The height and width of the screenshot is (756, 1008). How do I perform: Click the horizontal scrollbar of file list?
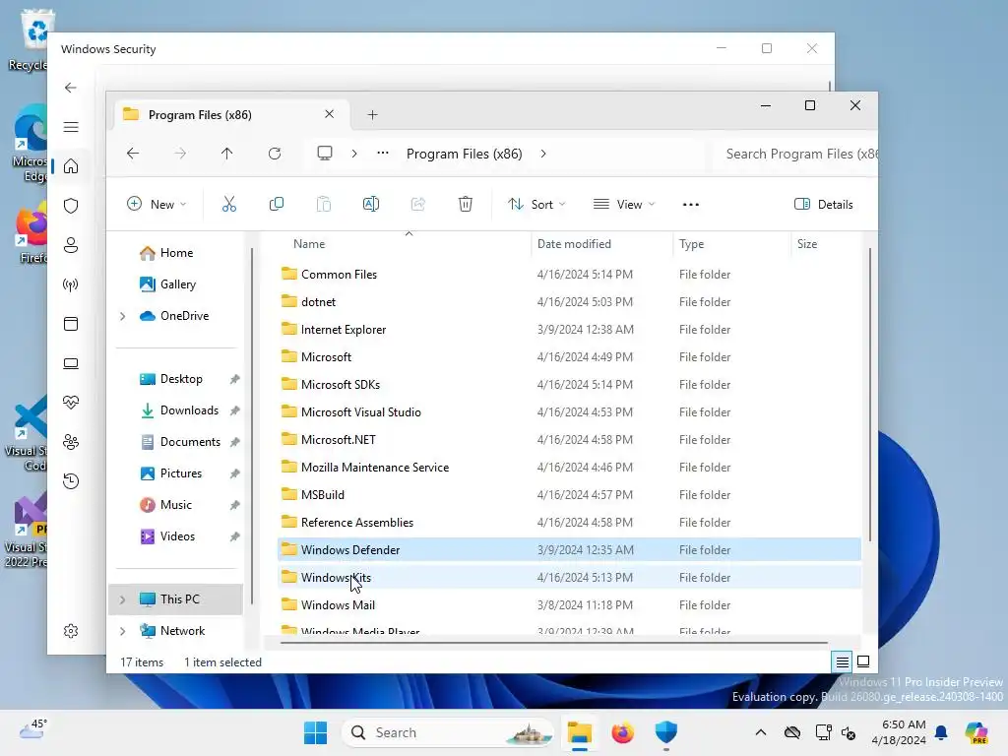(x=553, y=642)
